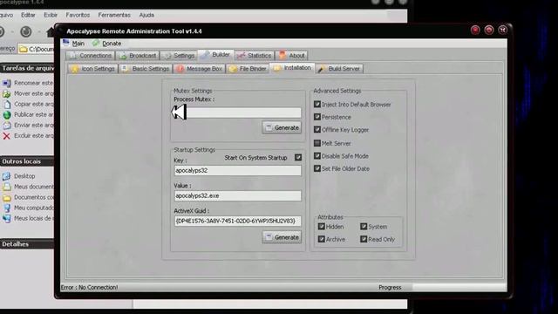
Task: Click the About tab icon
Action: click(x=282, y=55)
